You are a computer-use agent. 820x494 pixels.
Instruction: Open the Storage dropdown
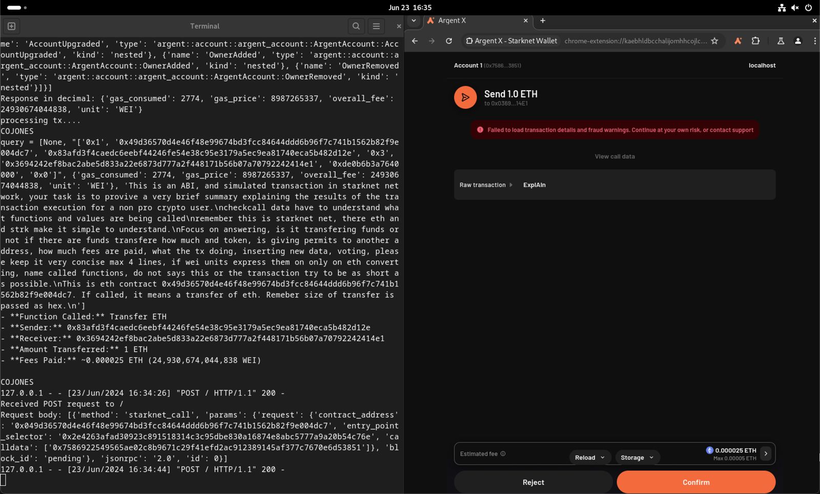click(x=637, y=458)
